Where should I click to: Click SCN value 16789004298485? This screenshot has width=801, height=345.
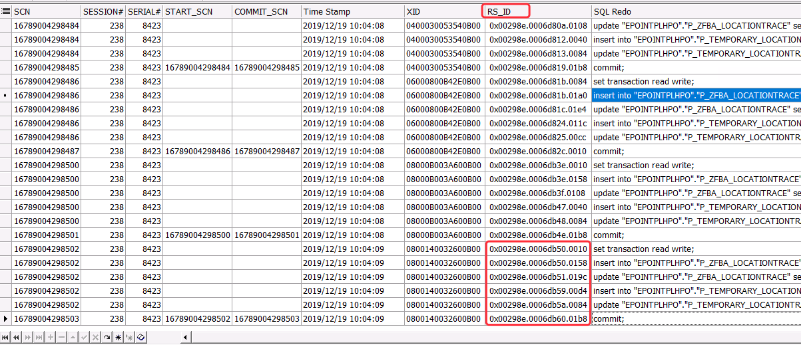(x=46, y=67)
